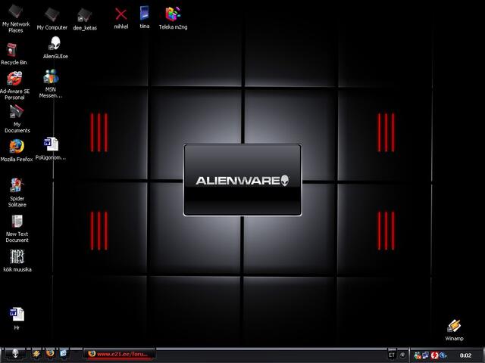This screenshot has height=363, width=485.
Task: Select the MSN Messenger desktop icon
Action: 51,84
